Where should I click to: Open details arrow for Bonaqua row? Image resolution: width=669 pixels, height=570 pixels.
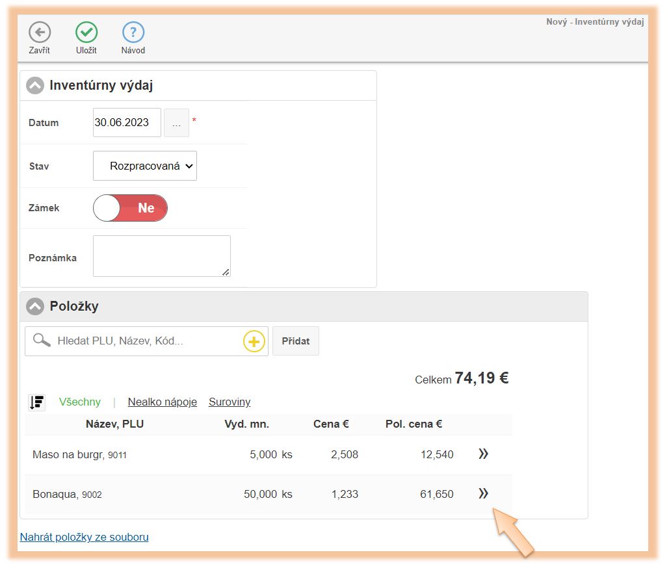[483, 494]
